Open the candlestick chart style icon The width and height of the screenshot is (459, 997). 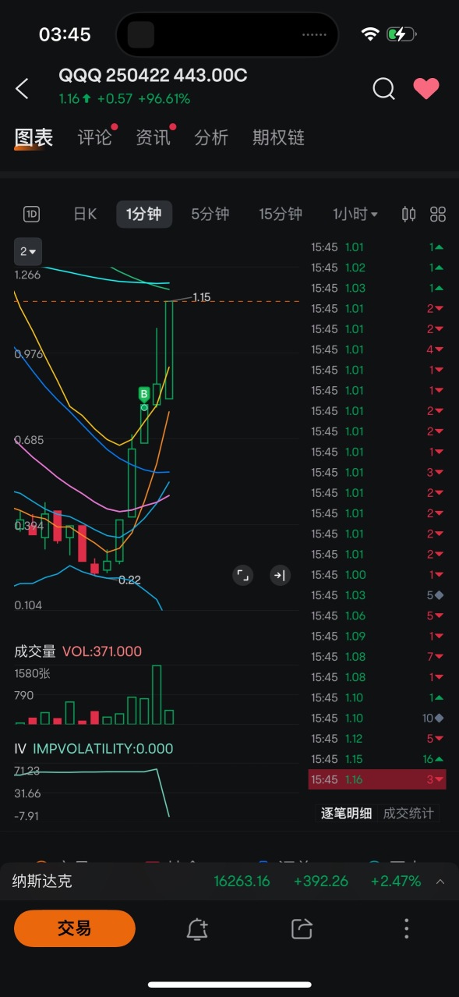(408, 214)
